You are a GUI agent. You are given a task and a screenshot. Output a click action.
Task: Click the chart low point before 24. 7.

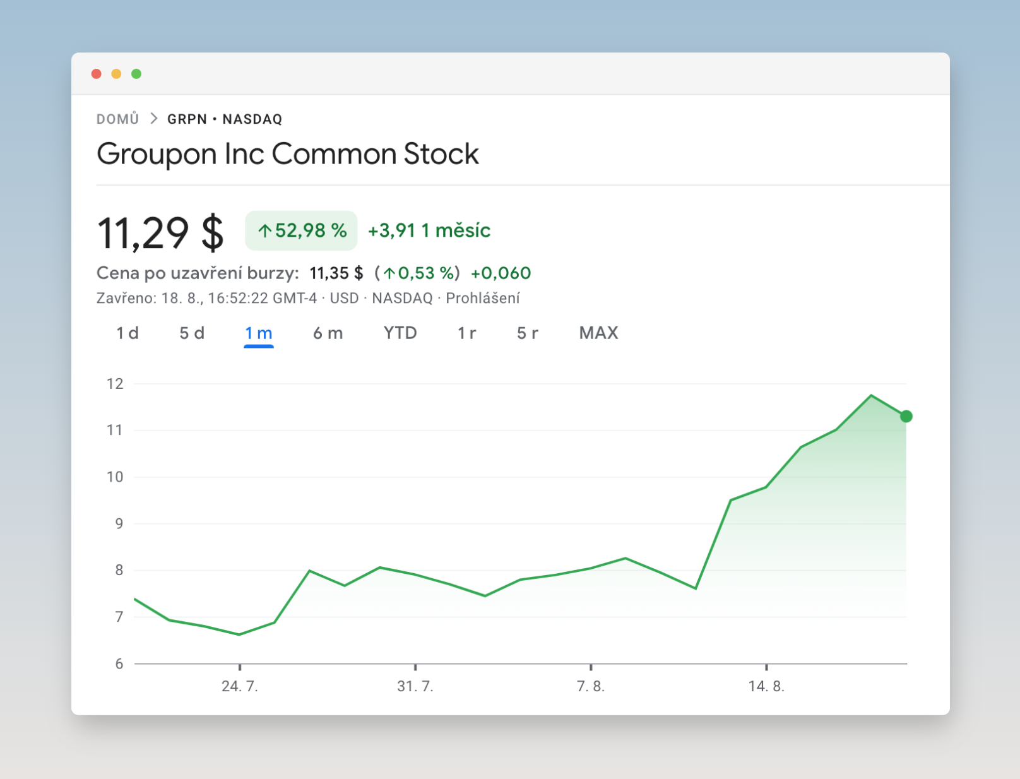240,634
